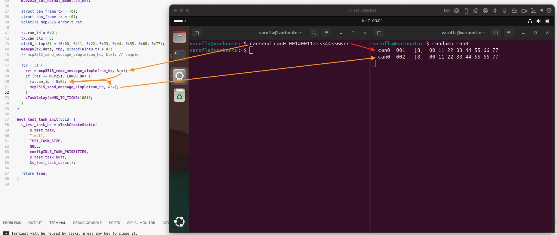The image size is (557, 235).
Task: Open the USB devices icon in VM toolbar
Action: (466, 11)
